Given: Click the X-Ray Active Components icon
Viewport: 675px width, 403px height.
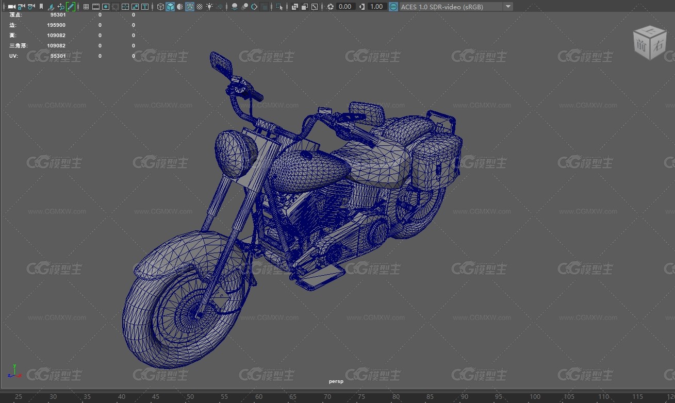Looking at the screenshot, I should [x=305, y=7].
